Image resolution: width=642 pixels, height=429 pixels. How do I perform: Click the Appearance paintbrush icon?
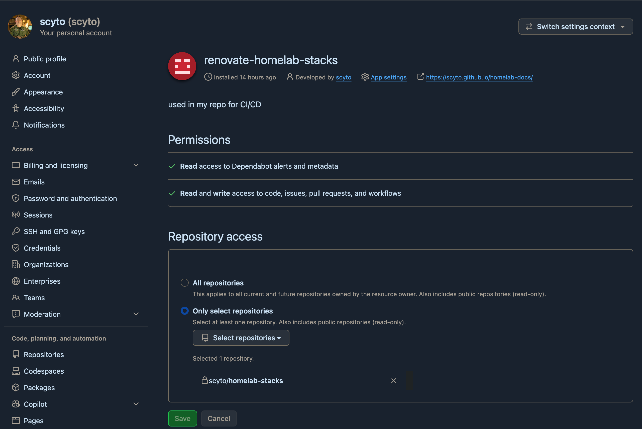click(16, 92)
